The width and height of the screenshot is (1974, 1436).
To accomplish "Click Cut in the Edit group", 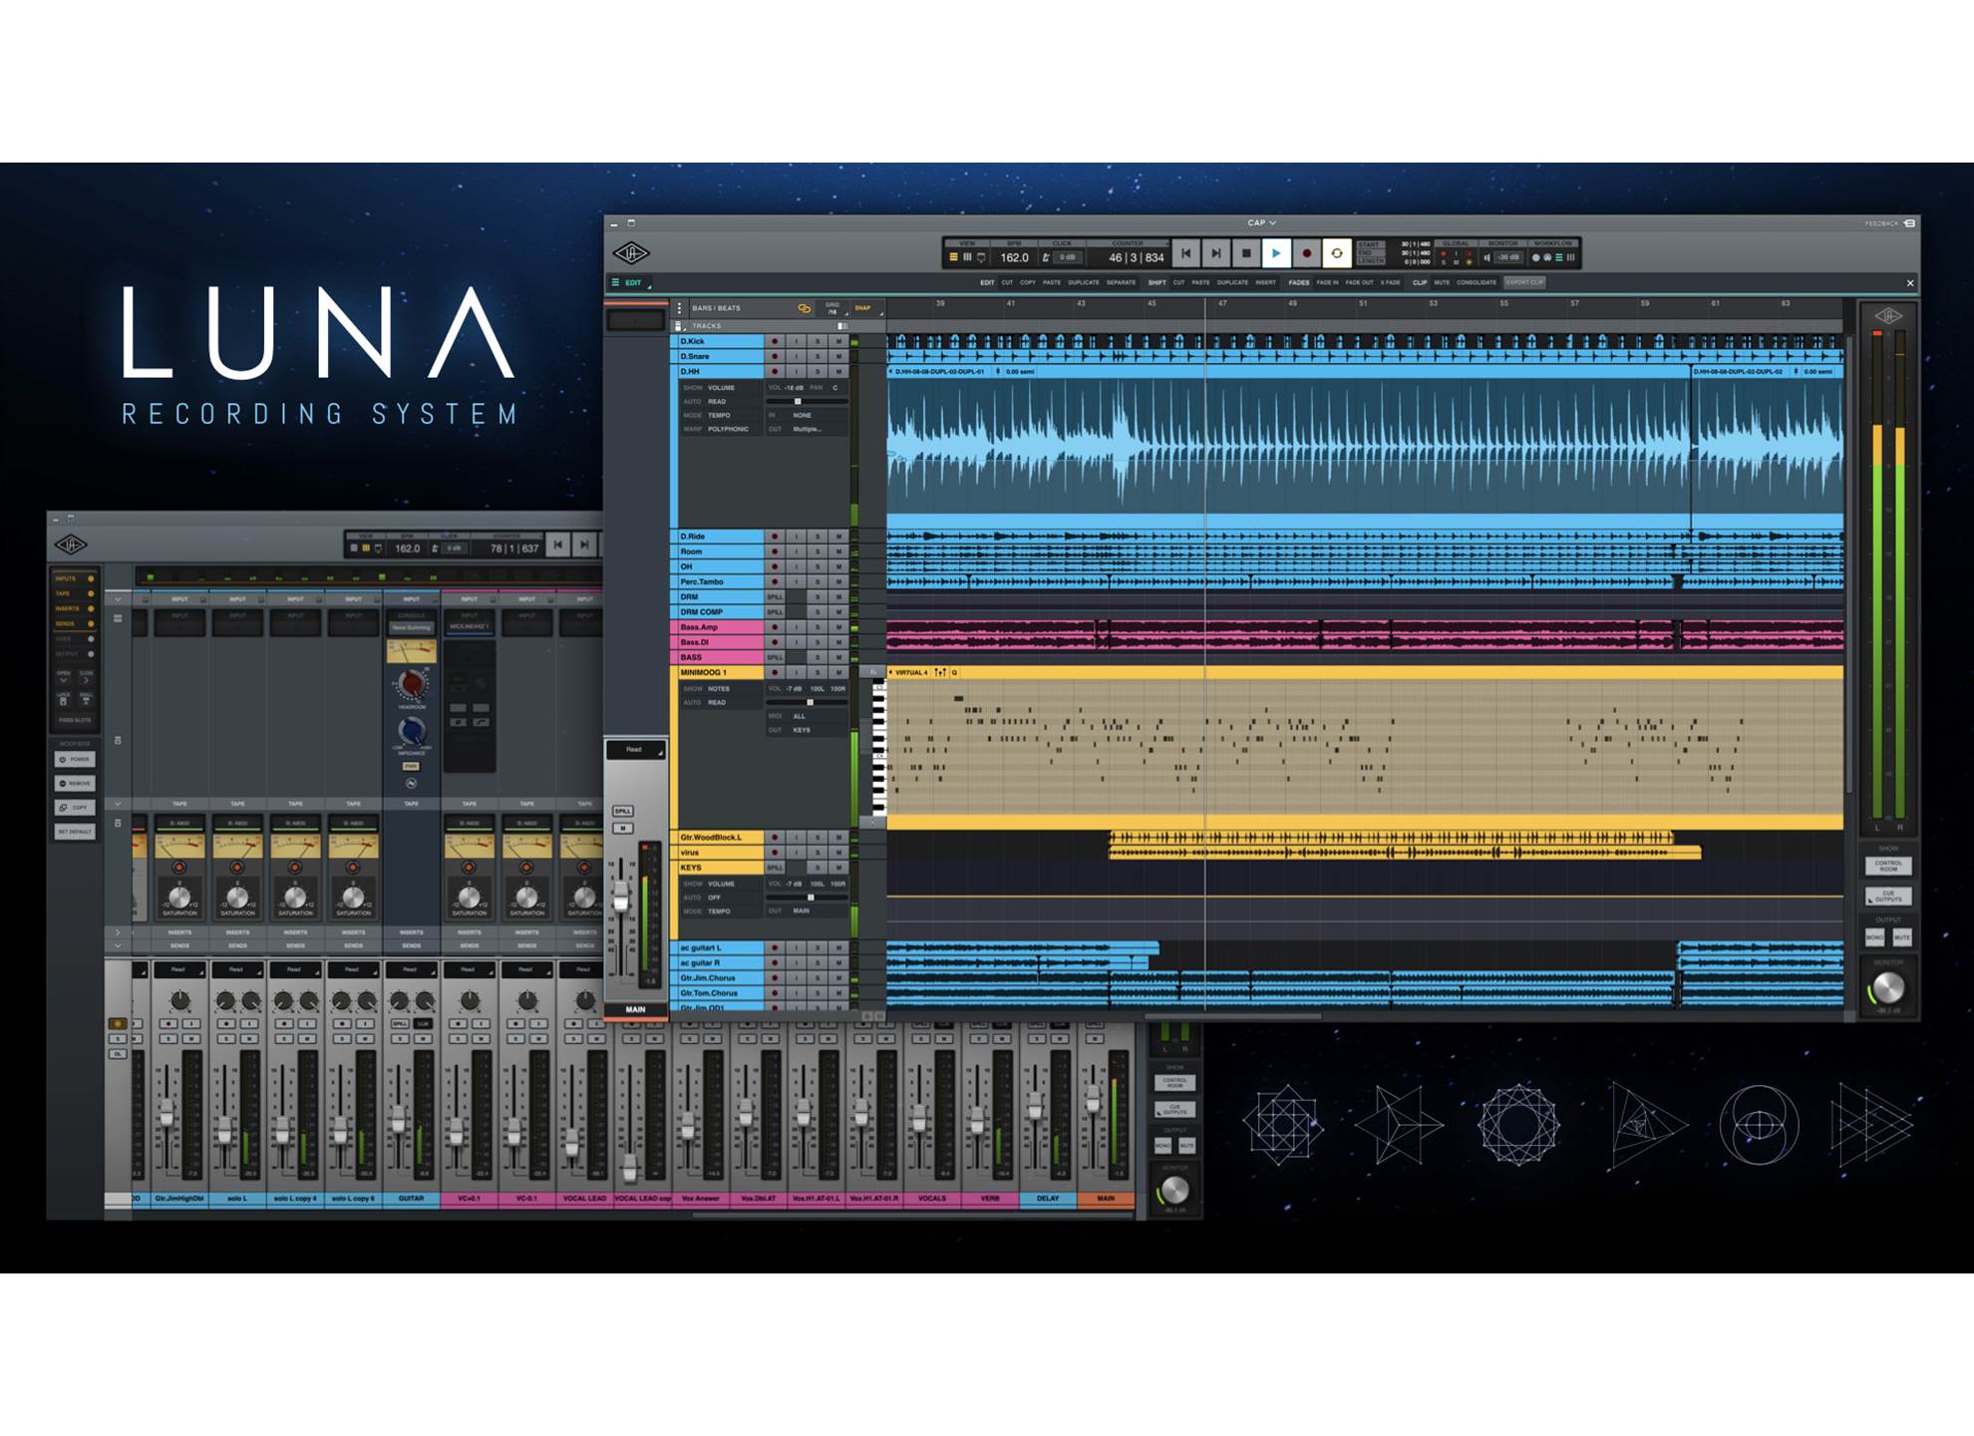I will click(1007, 283).
